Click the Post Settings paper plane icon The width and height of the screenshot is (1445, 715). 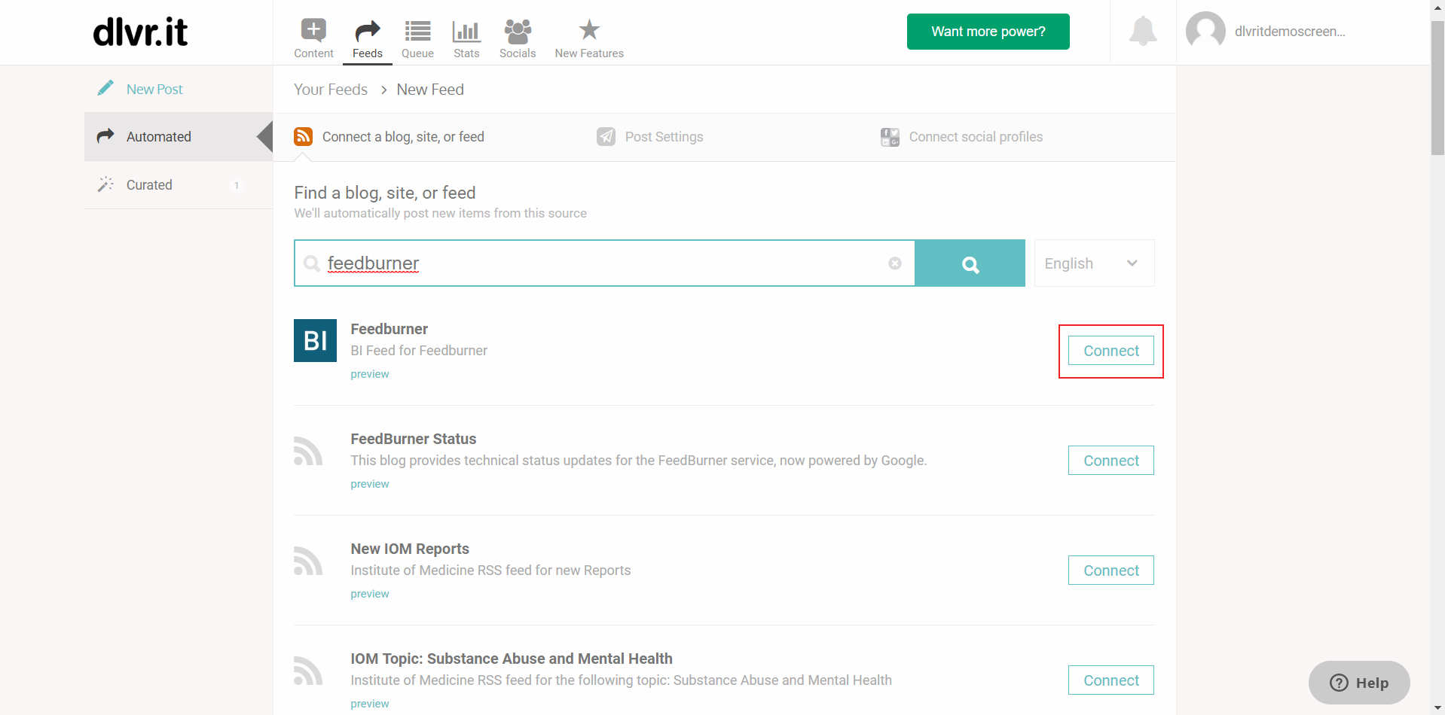pyautogui.click(x=606, y=136)
